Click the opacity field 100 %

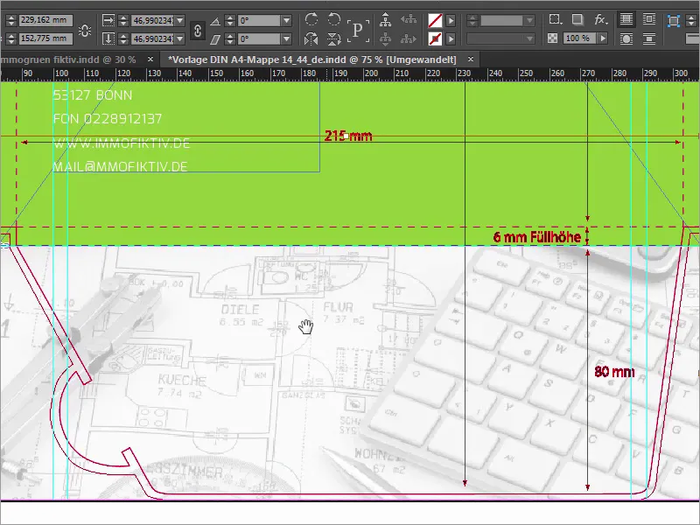580,38
